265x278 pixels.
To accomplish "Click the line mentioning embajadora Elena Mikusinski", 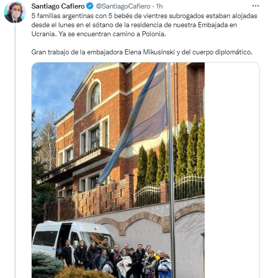I will 142,52.
